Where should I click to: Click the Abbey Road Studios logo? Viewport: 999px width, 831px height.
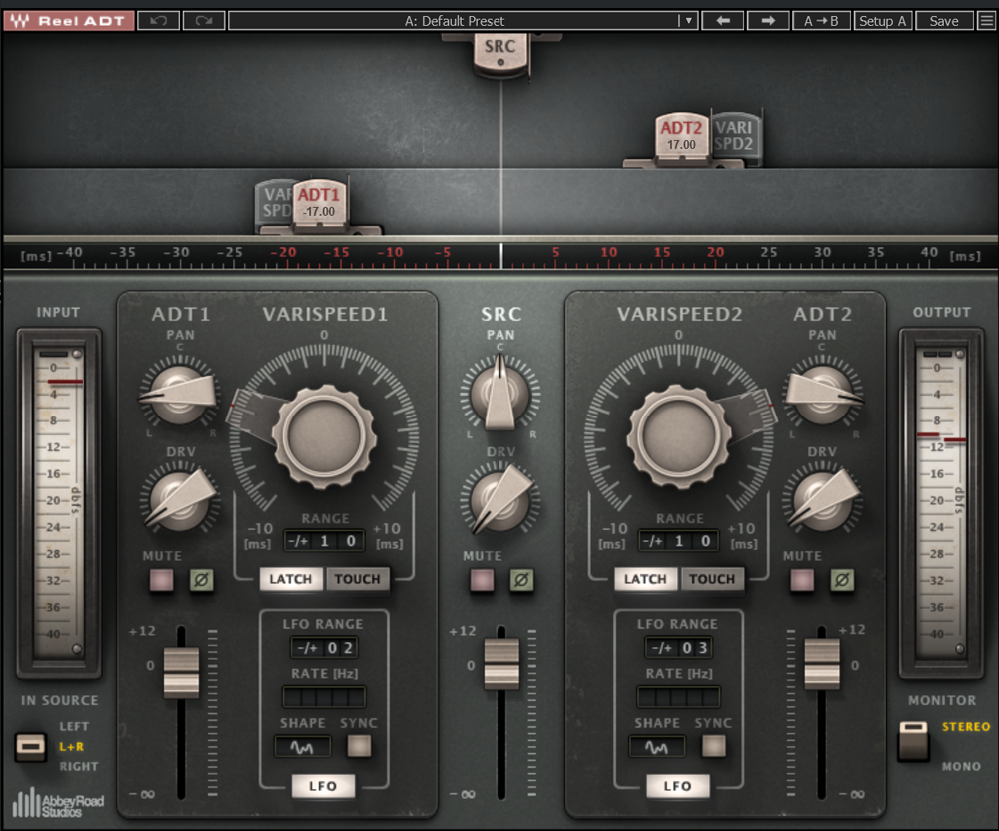point(59,804)
